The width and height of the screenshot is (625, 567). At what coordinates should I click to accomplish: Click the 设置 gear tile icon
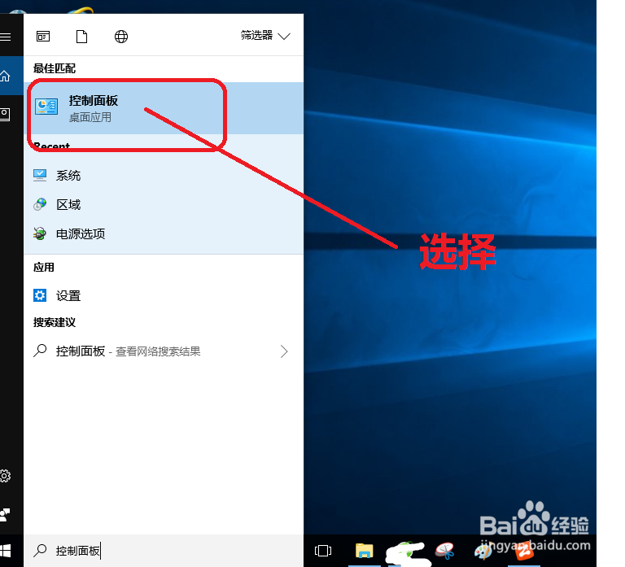coord(40,295)
